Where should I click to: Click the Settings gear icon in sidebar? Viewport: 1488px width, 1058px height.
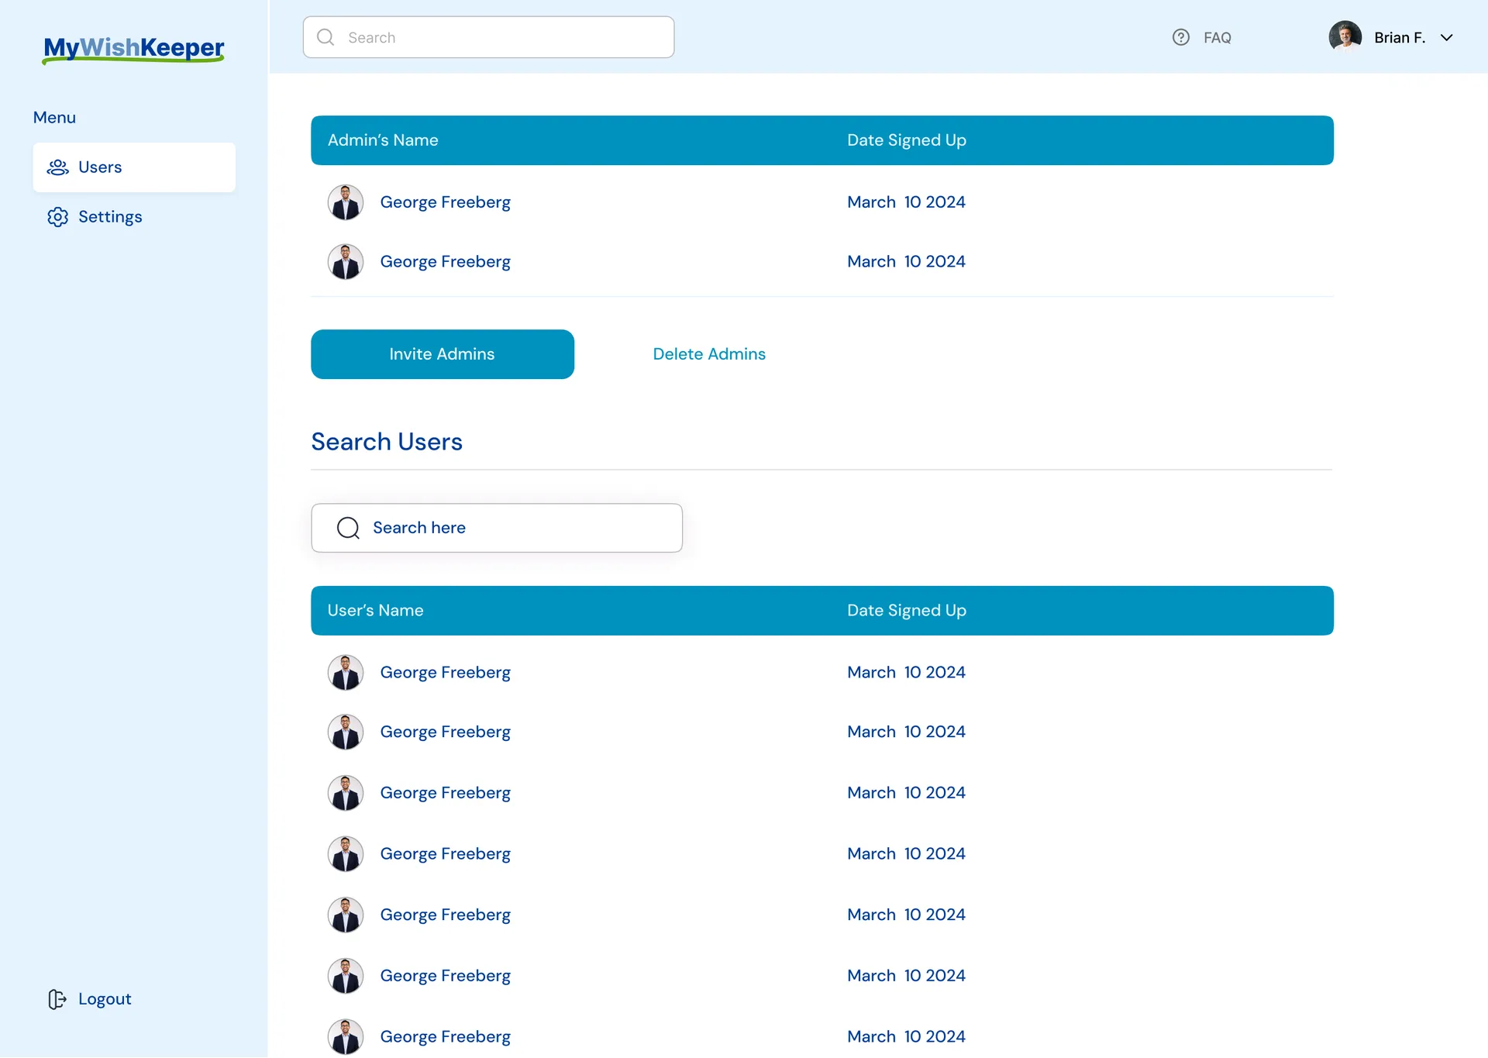click(58, 217)
